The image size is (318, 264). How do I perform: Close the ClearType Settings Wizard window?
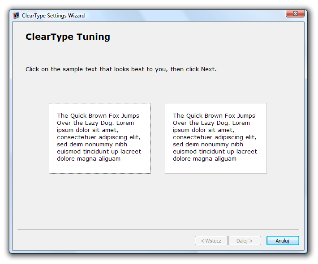tap(295, 13)
